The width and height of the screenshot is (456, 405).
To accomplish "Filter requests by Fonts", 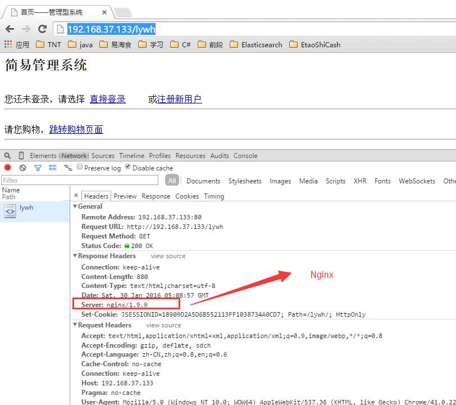I will [x=382, y=181].
